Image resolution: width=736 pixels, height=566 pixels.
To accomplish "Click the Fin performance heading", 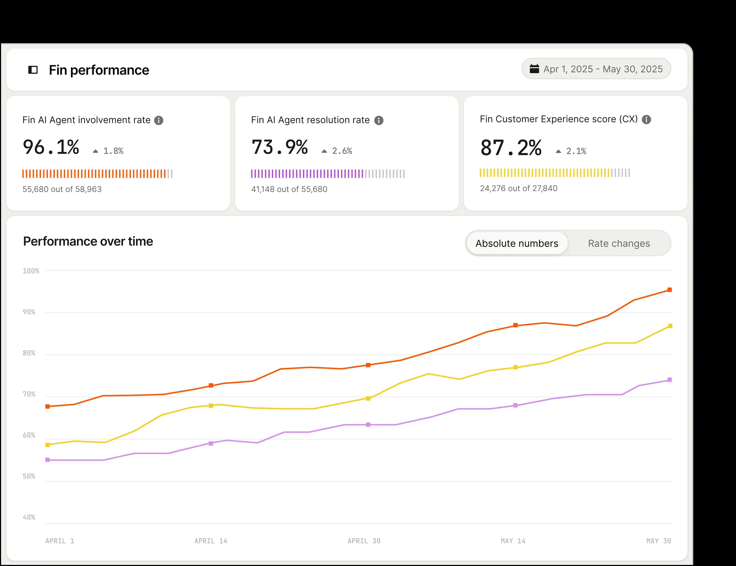I will pos(99,70).
